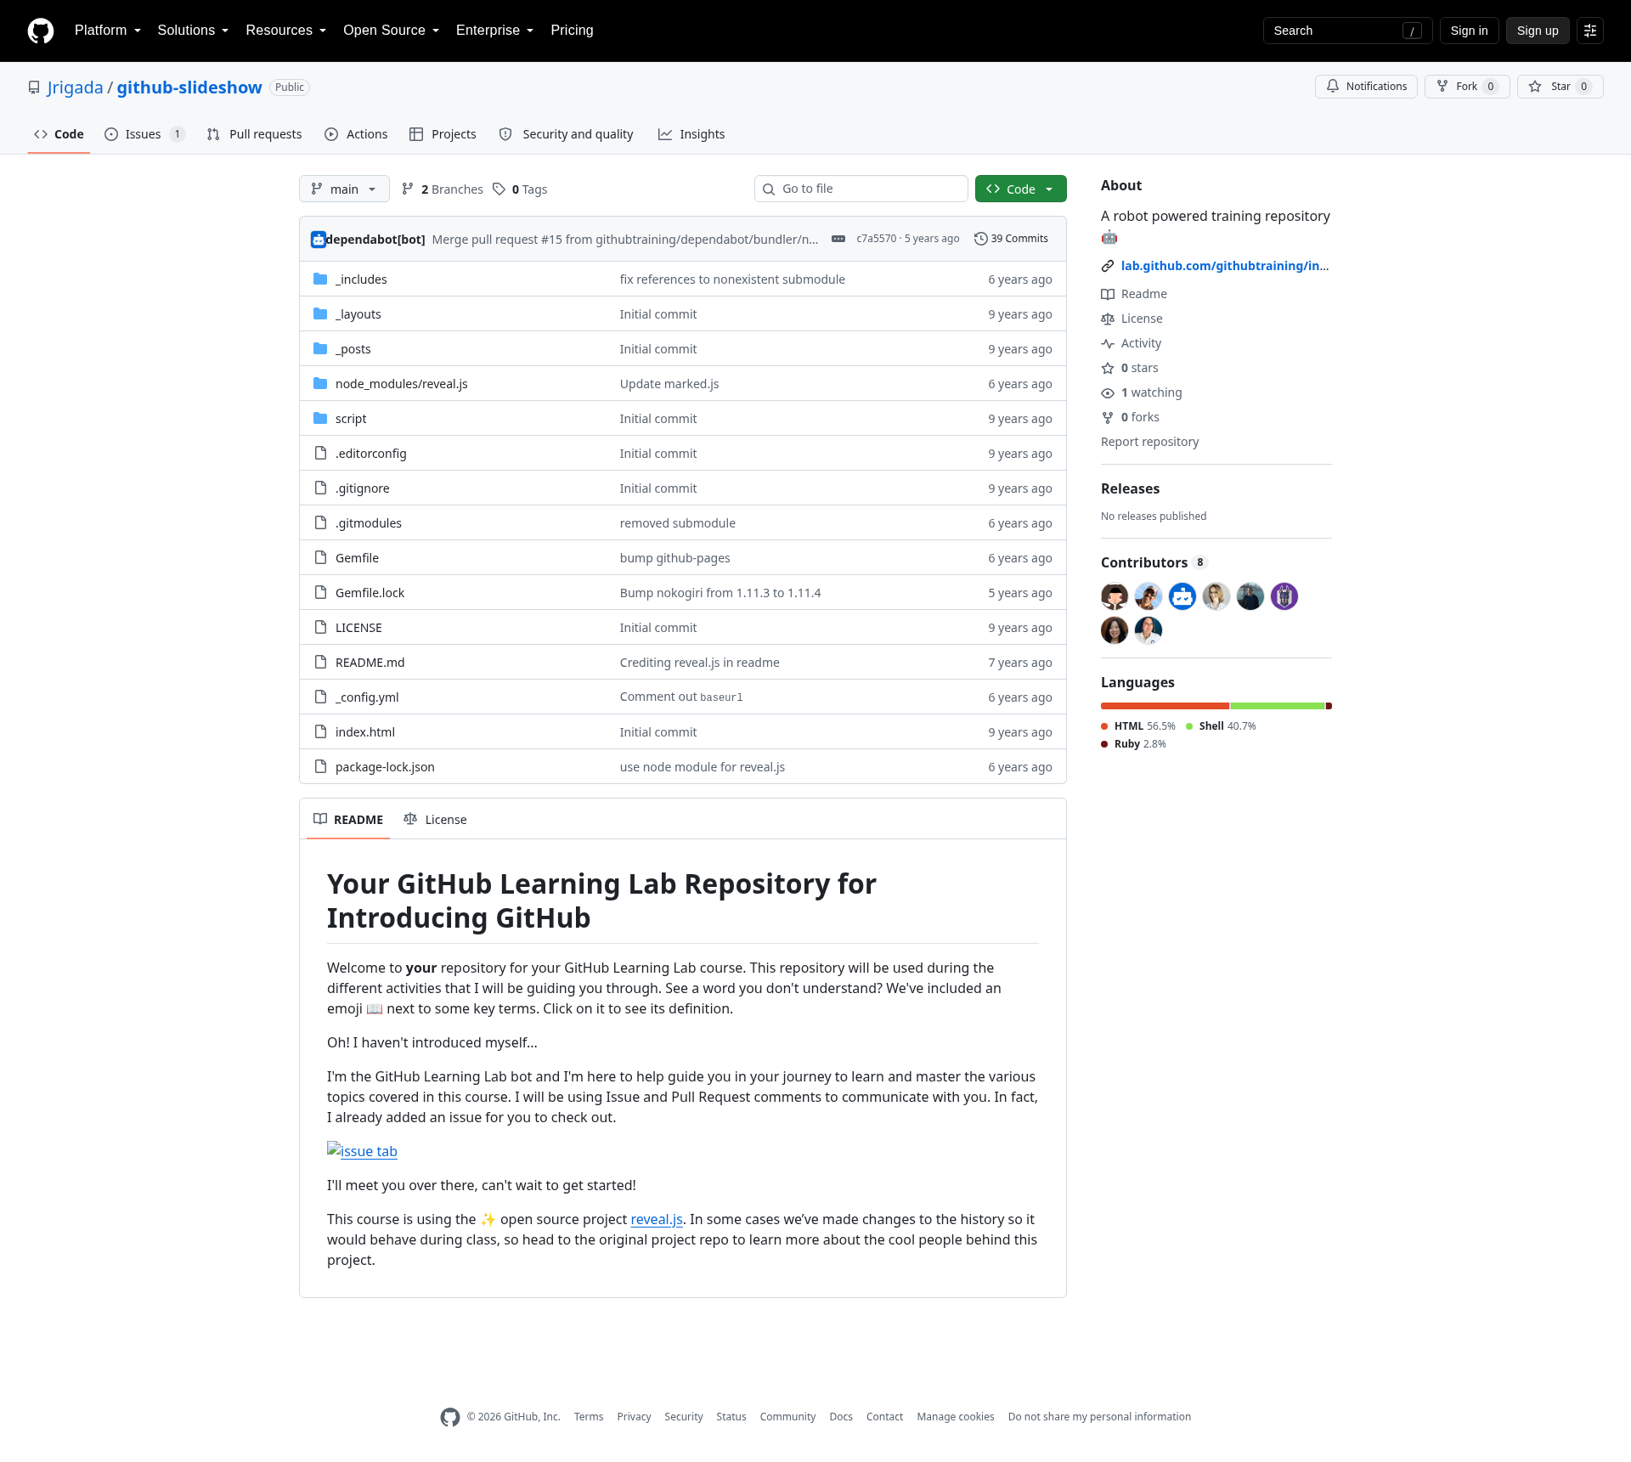Expand the Resources menu
Image resolution: width=1631 pixels, height=1462 pixels.
point(286,31)
